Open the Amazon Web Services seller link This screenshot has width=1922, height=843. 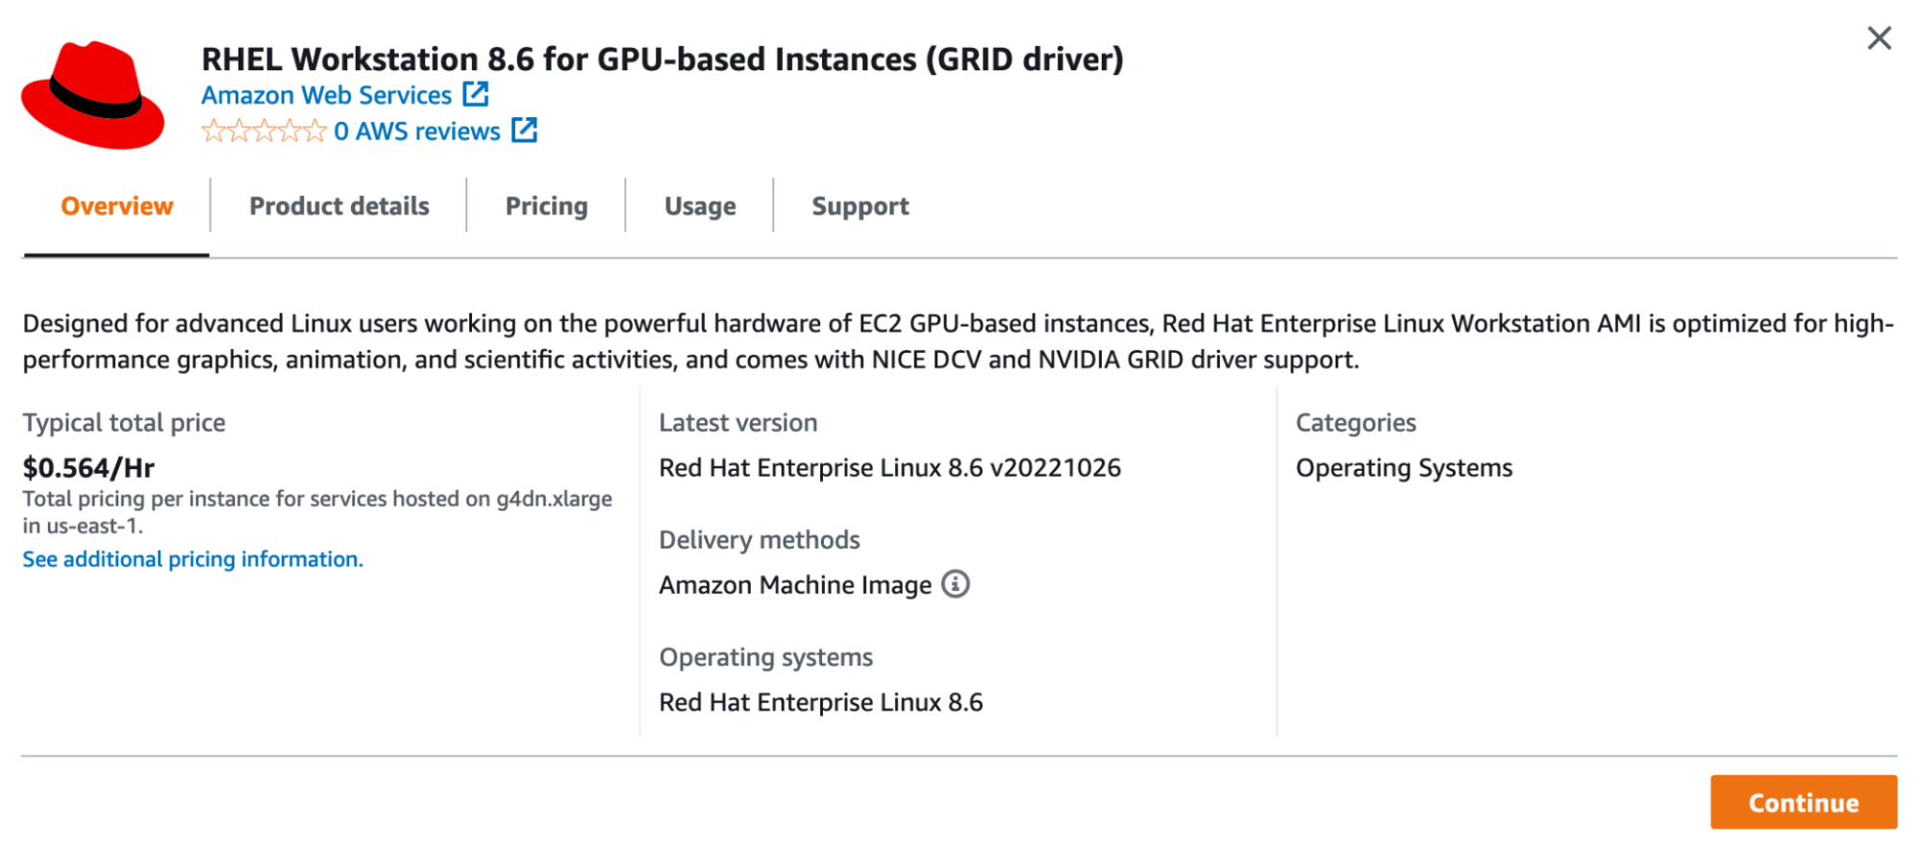click(326, 95)
